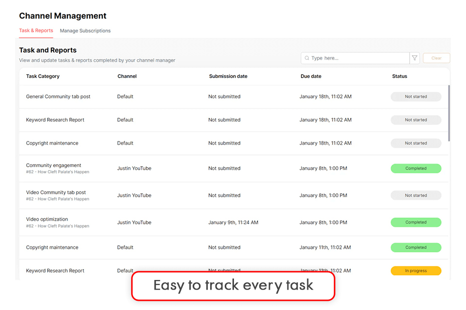This screenshot has width=466, height=310.
Task: Open Not started status for General Community tab post
Action: coord(416,97)
